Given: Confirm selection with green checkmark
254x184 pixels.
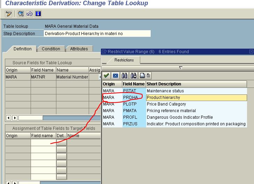Looking at the screenshot, I should [x=106, y=75].
